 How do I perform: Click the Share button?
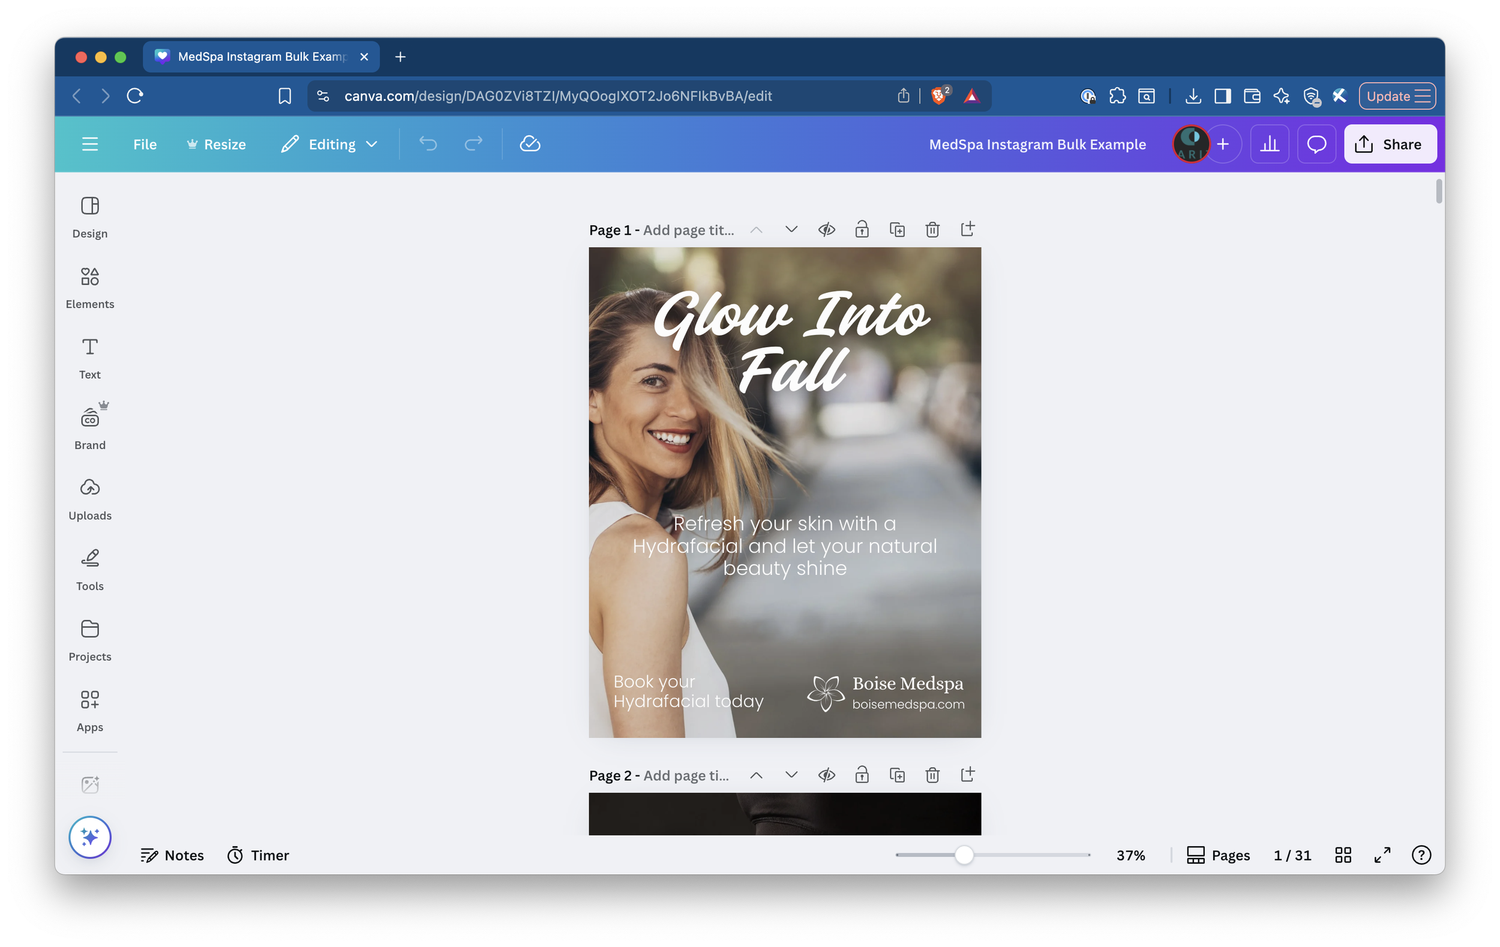click(1390, 144)
